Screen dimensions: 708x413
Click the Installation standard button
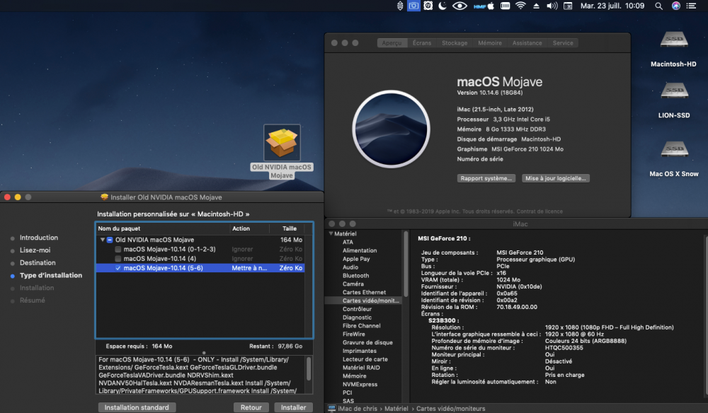[x=137, y=407]
